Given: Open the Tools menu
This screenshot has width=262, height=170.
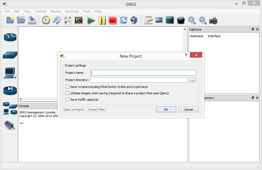Looking at the screenshot, I should coord(87,11).
